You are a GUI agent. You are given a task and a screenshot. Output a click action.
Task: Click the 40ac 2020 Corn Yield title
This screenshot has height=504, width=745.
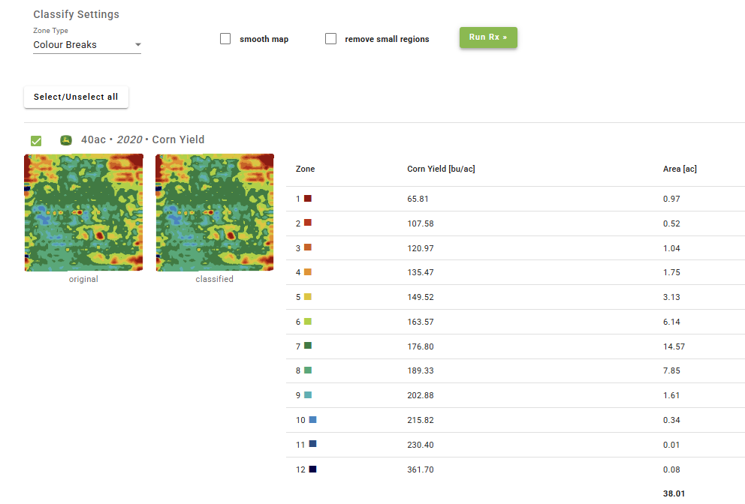143,139
